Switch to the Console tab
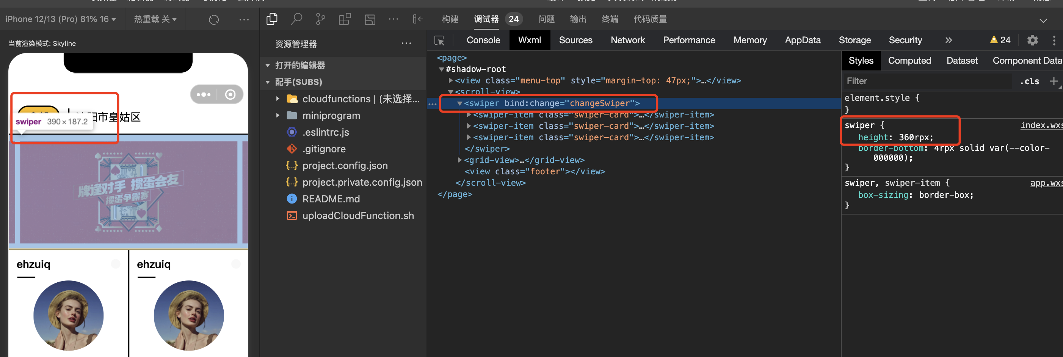Image resolution: width=1063 pixels, height=357 pixels. click(x=483, y=40)
